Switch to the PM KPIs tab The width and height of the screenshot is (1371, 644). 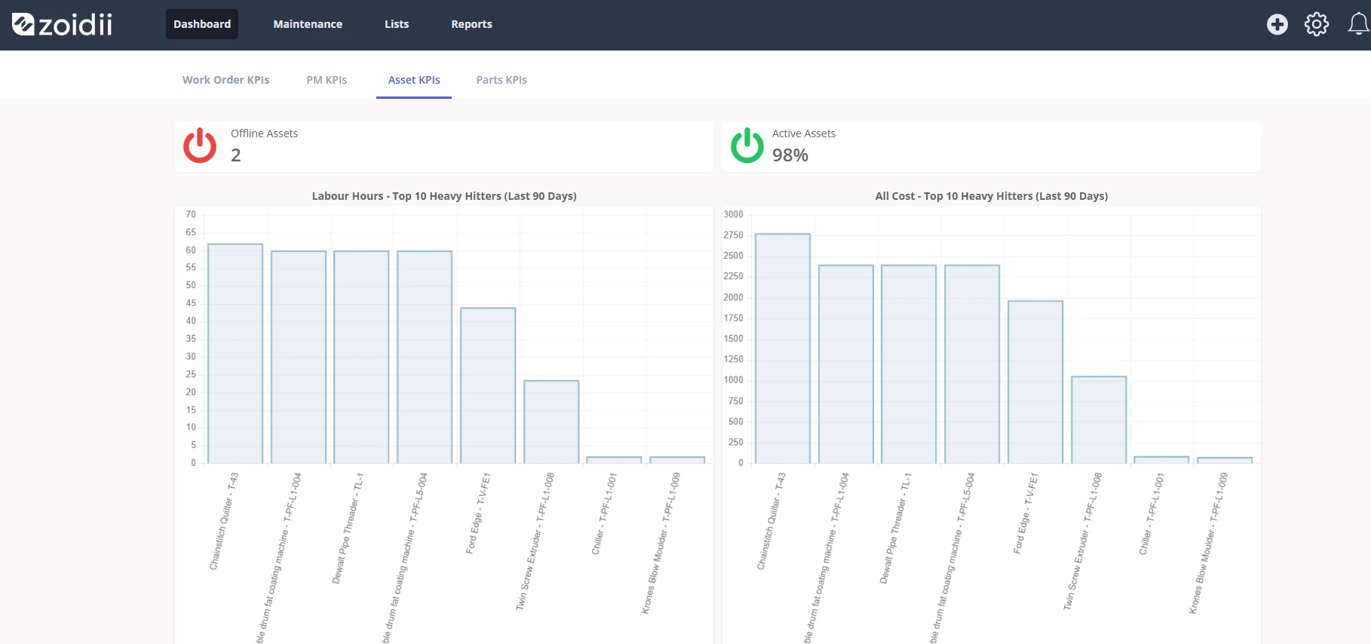(327, 80)
